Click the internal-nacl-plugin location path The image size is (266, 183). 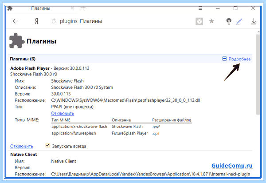click(151, 174)
